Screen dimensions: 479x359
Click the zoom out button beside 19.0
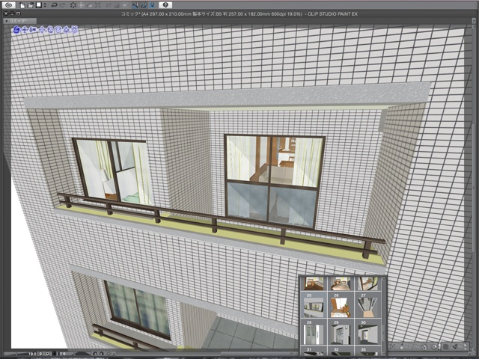[x=40, y=354]
